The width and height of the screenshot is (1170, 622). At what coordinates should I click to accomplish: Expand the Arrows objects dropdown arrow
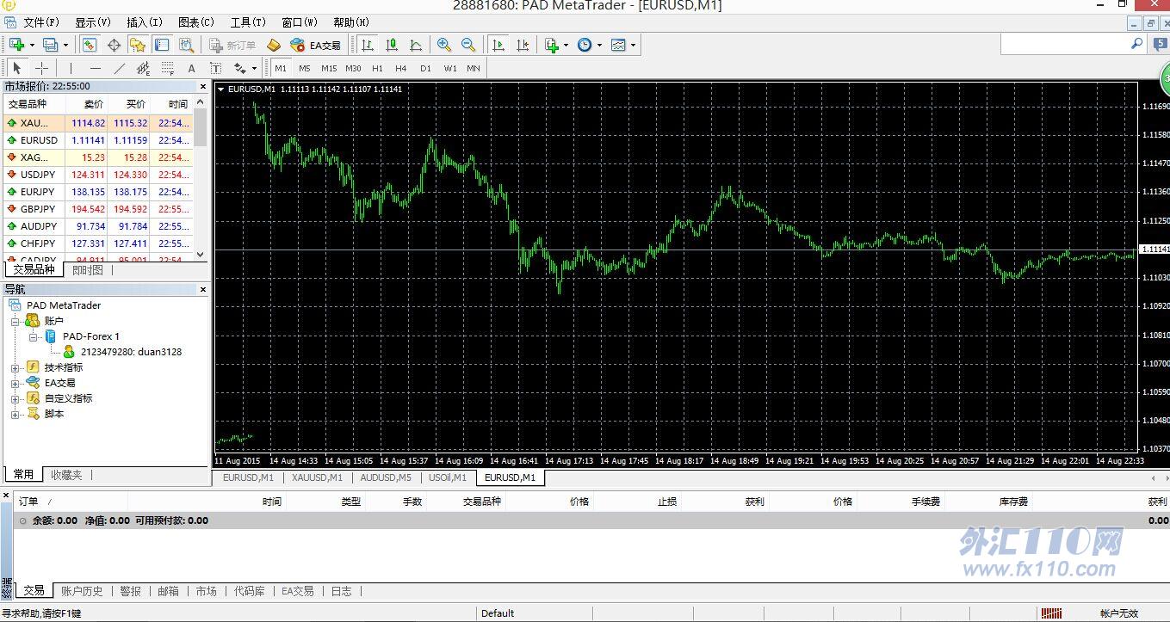pos(255,68)
